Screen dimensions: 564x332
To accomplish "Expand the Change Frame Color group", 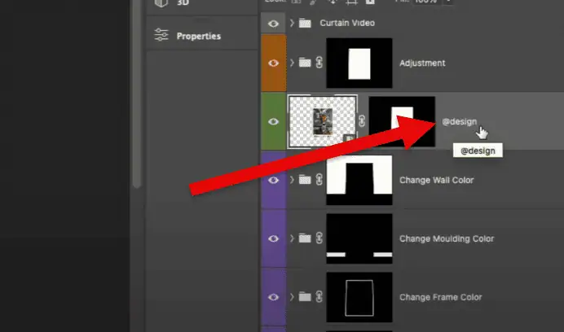I will [292, 297].
